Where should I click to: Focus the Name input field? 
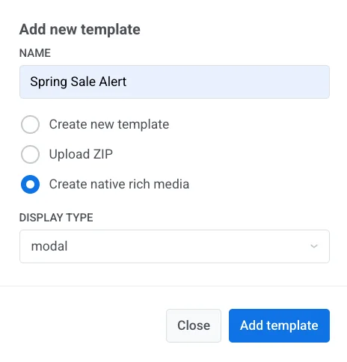pos(174,82)
